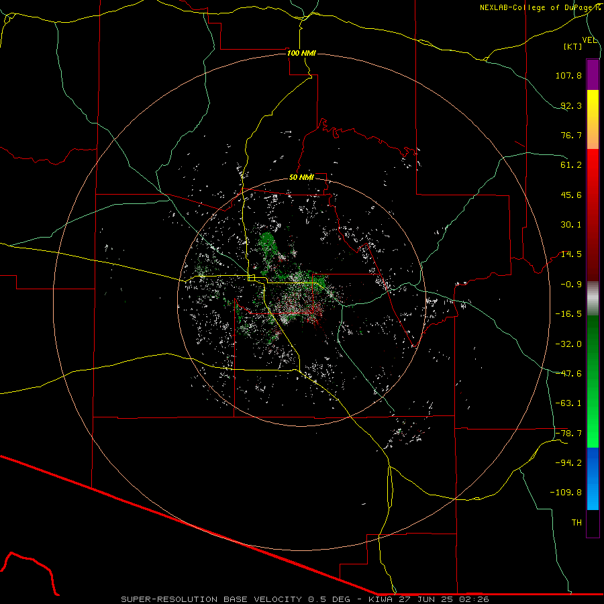Select the 76.7 velocity scale value
This screenshot has width=604, height=604.
click(x=571, y=135)
